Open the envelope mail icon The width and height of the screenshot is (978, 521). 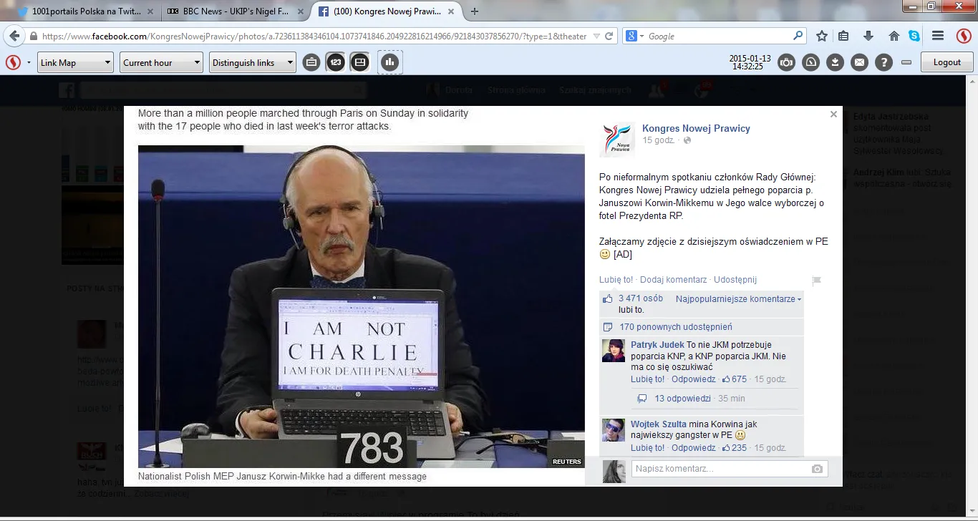(x=859, y=62)
